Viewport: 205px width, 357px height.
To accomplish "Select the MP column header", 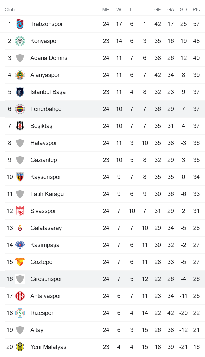I will [106, 9].
